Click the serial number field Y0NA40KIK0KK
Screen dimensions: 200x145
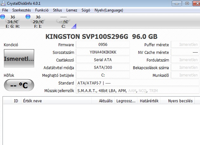click(x=103, y=52)
